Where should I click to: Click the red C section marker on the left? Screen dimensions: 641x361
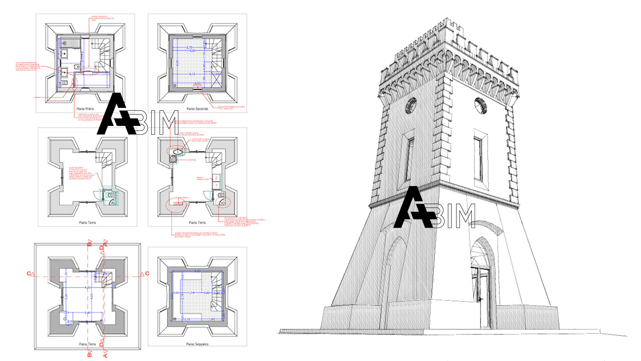pos(31,274)
